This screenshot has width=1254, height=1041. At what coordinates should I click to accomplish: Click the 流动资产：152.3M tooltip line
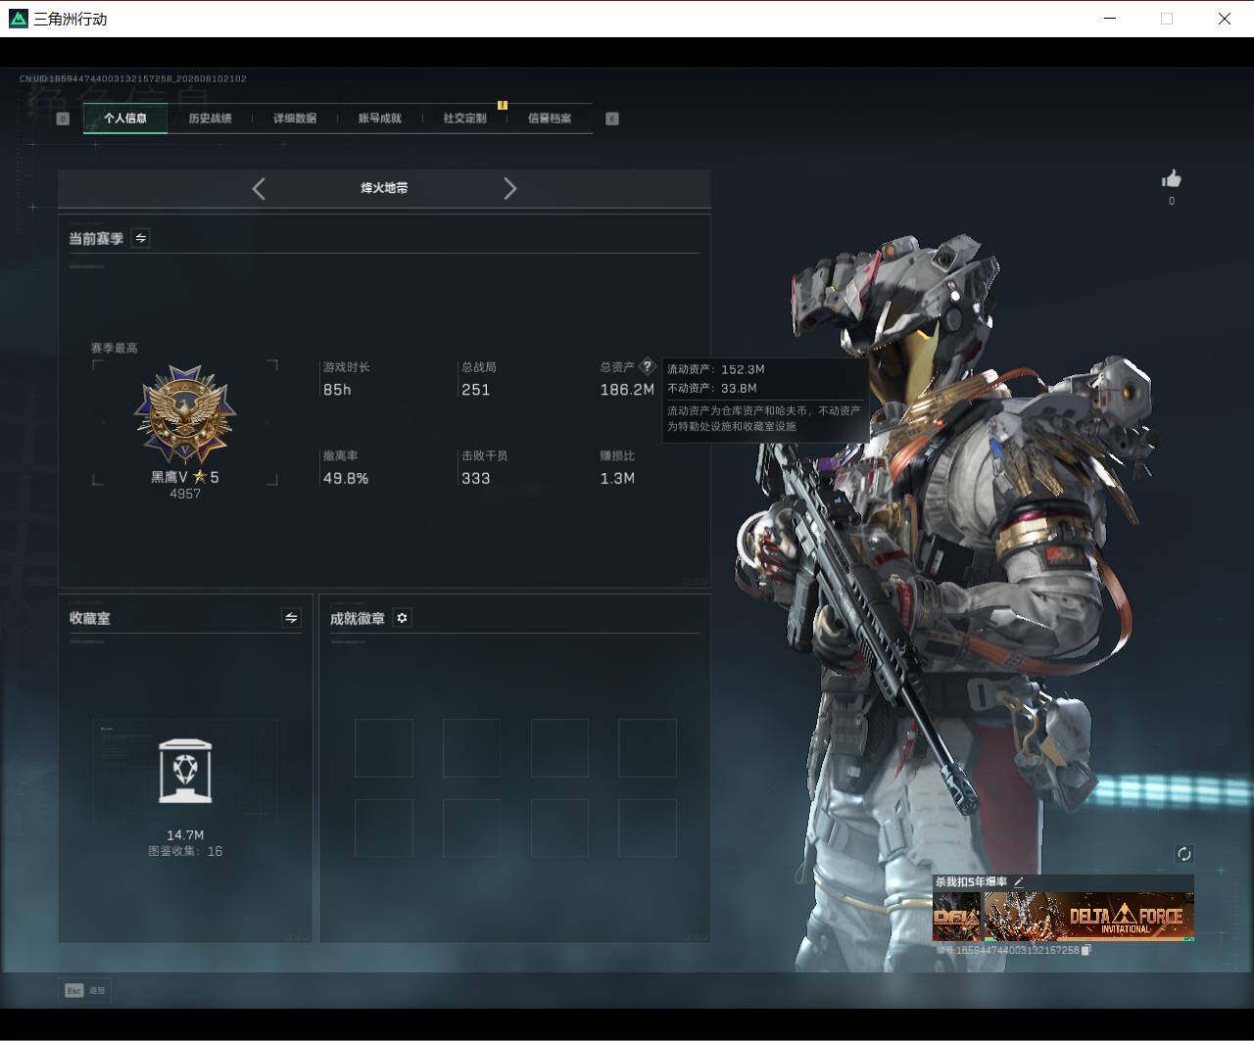[716, 369]
